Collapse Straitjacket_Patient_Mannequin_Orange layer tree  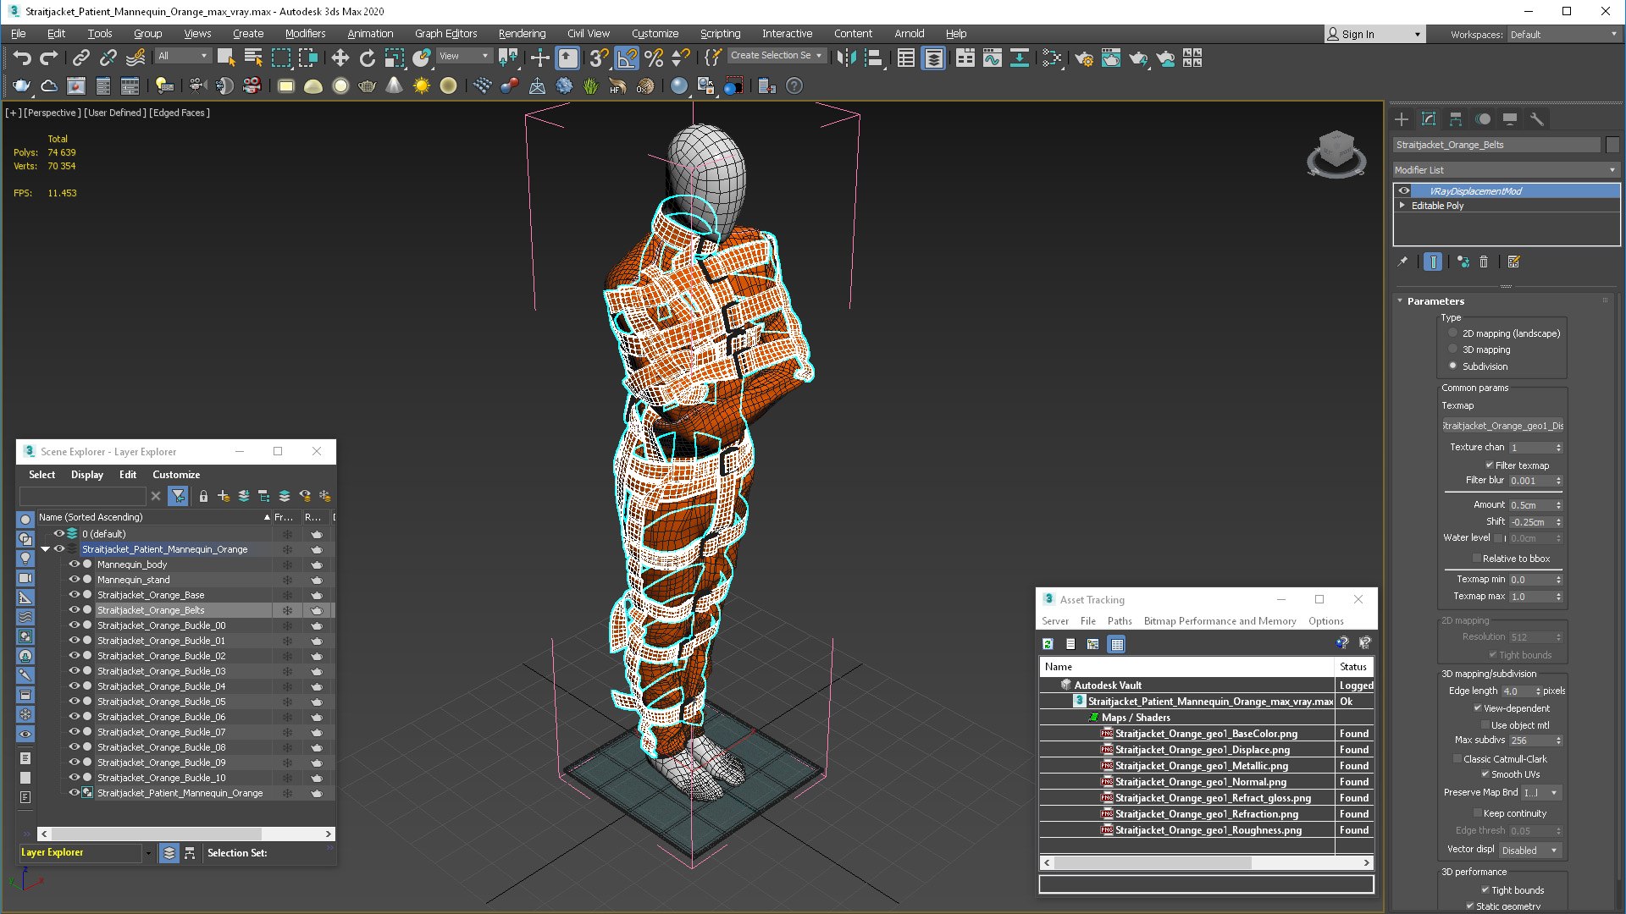(x=45, y=549)
